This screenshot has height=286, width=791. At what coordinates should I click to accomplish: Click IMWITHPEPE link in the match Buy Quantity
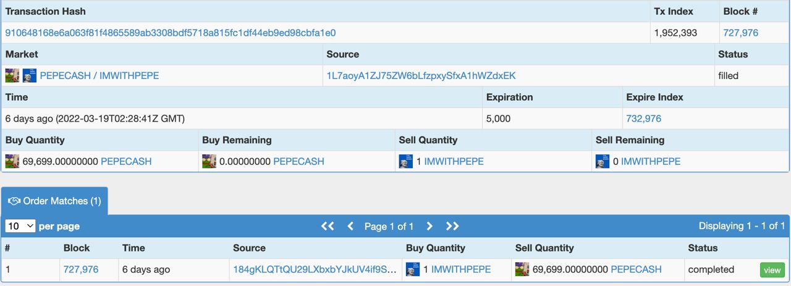click(x=461, y=269)
